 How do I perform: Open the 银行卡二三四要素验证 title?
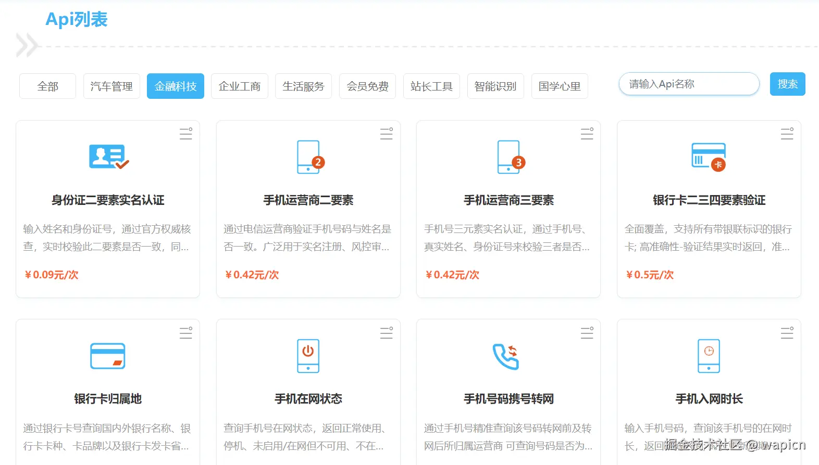pyautogui.click(x=709, y=200)
